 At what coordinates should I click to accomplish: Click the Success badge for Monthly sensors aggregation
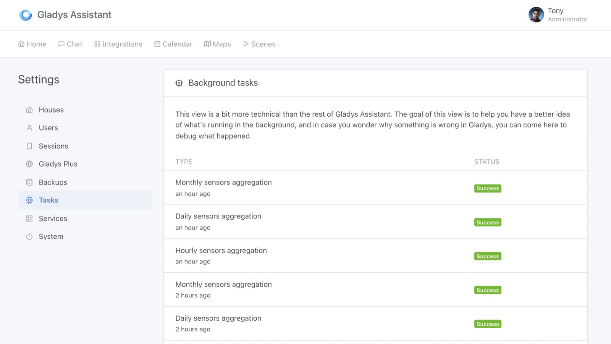487,188
